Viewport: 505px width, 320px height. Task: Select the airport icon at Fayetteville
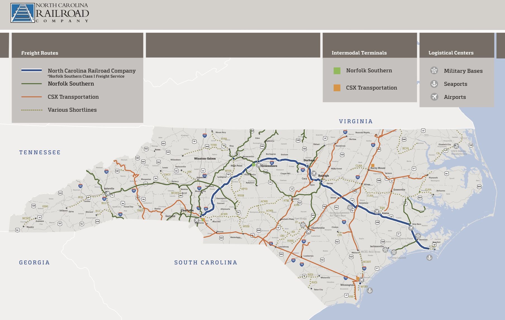[308, 232]
